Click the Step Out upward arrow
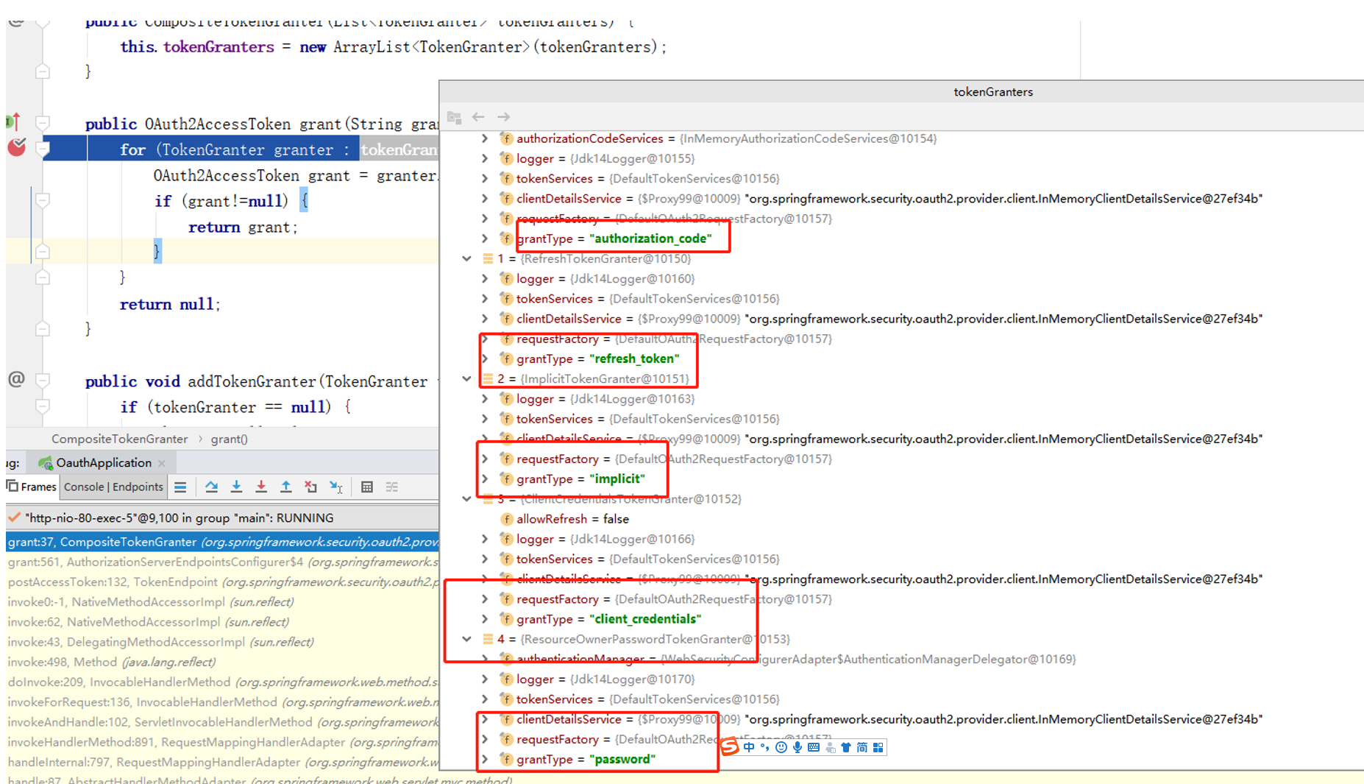Image resolution: width=1364 pixels, height=784 pixels. [x=285, y=487]
